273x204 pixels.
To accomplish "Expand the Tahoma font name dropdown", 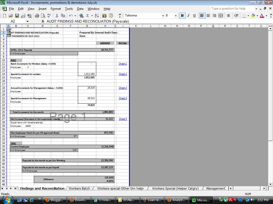I will pyautogui.click(x=163, y=16).
